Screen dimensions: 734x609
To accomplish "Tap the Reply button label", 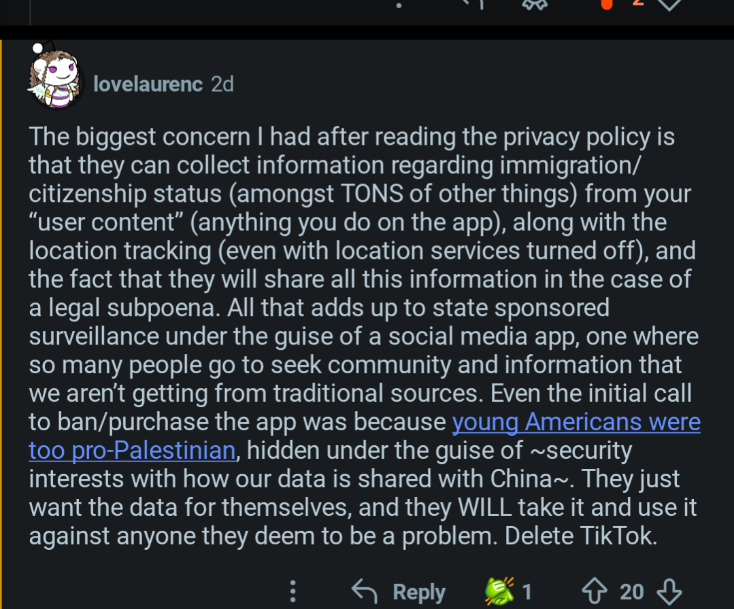I will click(419, 592).
